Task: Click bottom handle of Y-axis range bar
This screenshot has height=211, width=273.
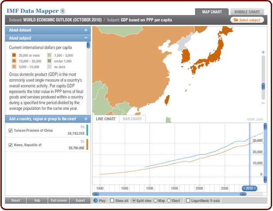Action: tap(265, 180)
